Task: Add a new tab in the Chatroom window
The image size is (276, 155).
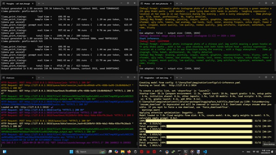Action: pos(39,78)
